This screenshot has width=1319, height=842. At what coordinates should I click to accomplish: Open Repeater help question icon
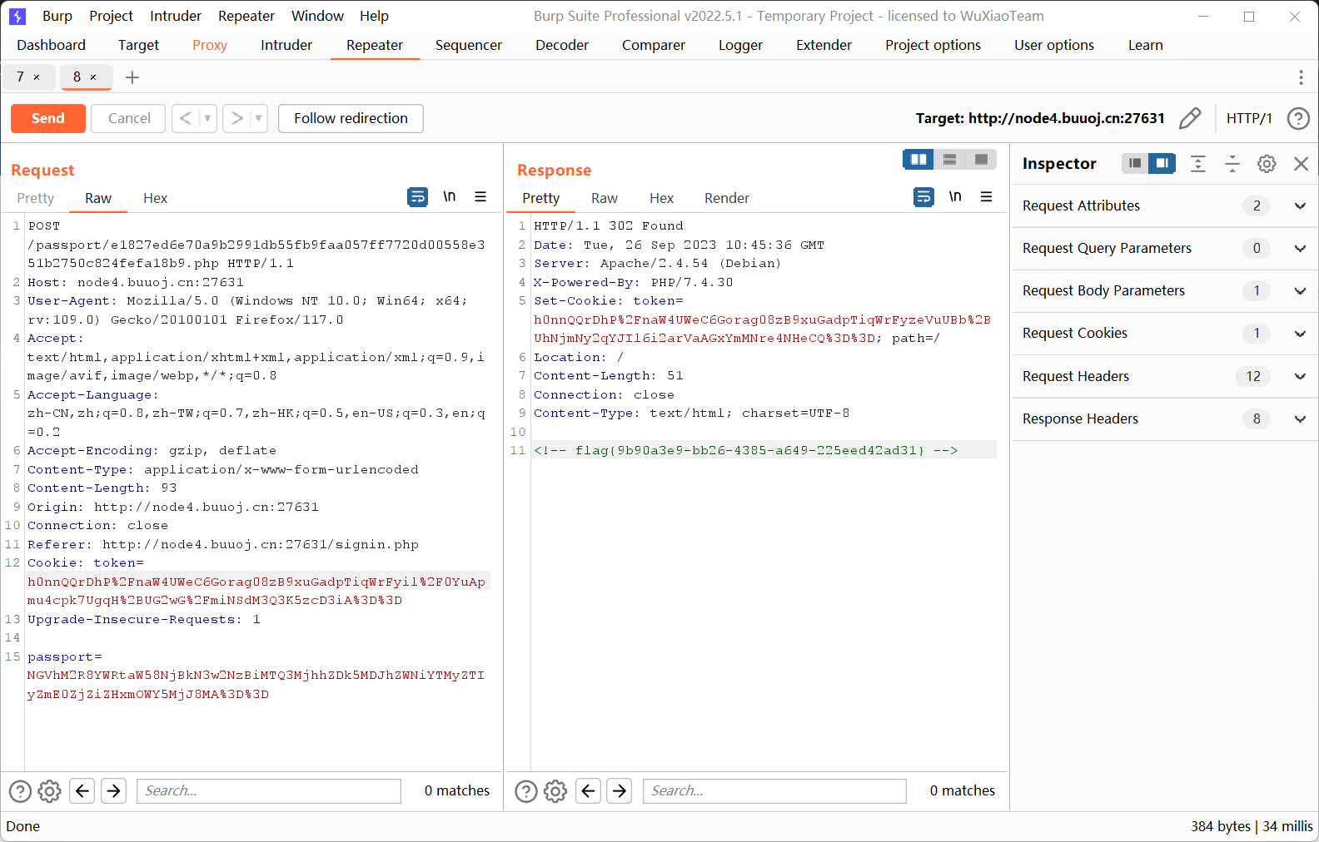click(x=1298, y=118)
